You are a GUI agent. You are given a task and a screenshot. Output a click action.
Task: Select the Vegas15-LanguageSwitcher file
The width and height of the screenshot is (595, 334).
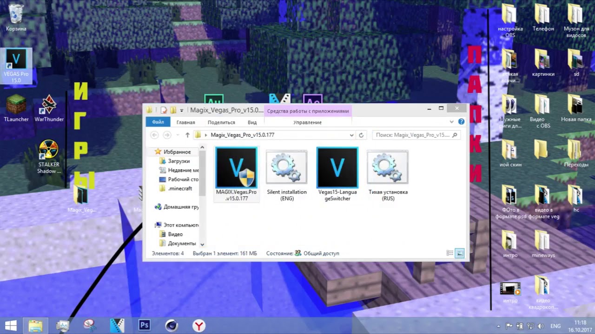coord(337,174)
